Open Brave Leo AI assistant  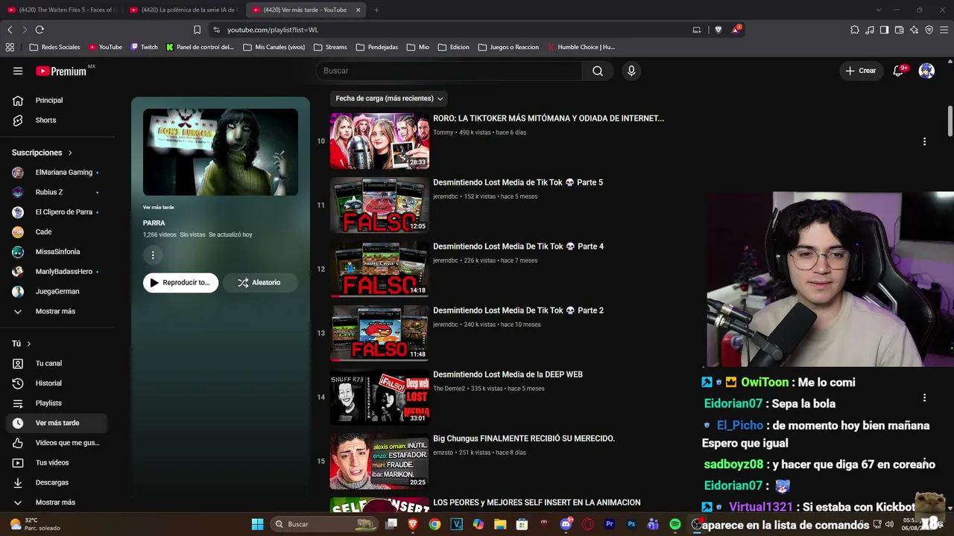[914, 30]
